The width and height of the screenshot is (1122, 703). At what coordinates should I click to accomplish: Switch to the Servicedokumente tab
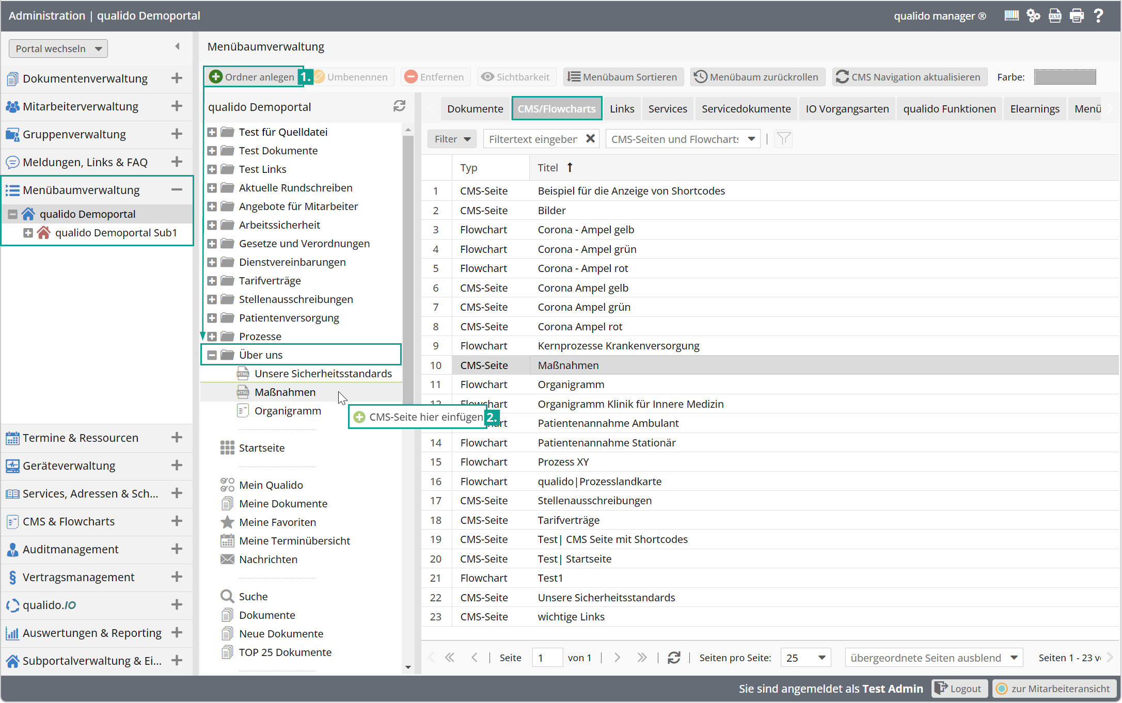746,108
